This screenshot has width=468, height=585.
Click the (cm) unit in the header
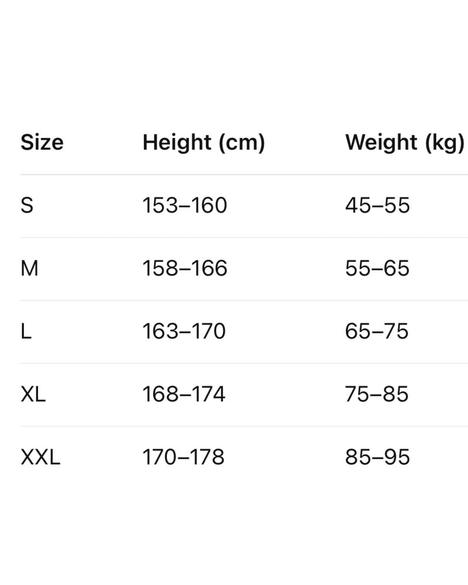pos(240,143)
